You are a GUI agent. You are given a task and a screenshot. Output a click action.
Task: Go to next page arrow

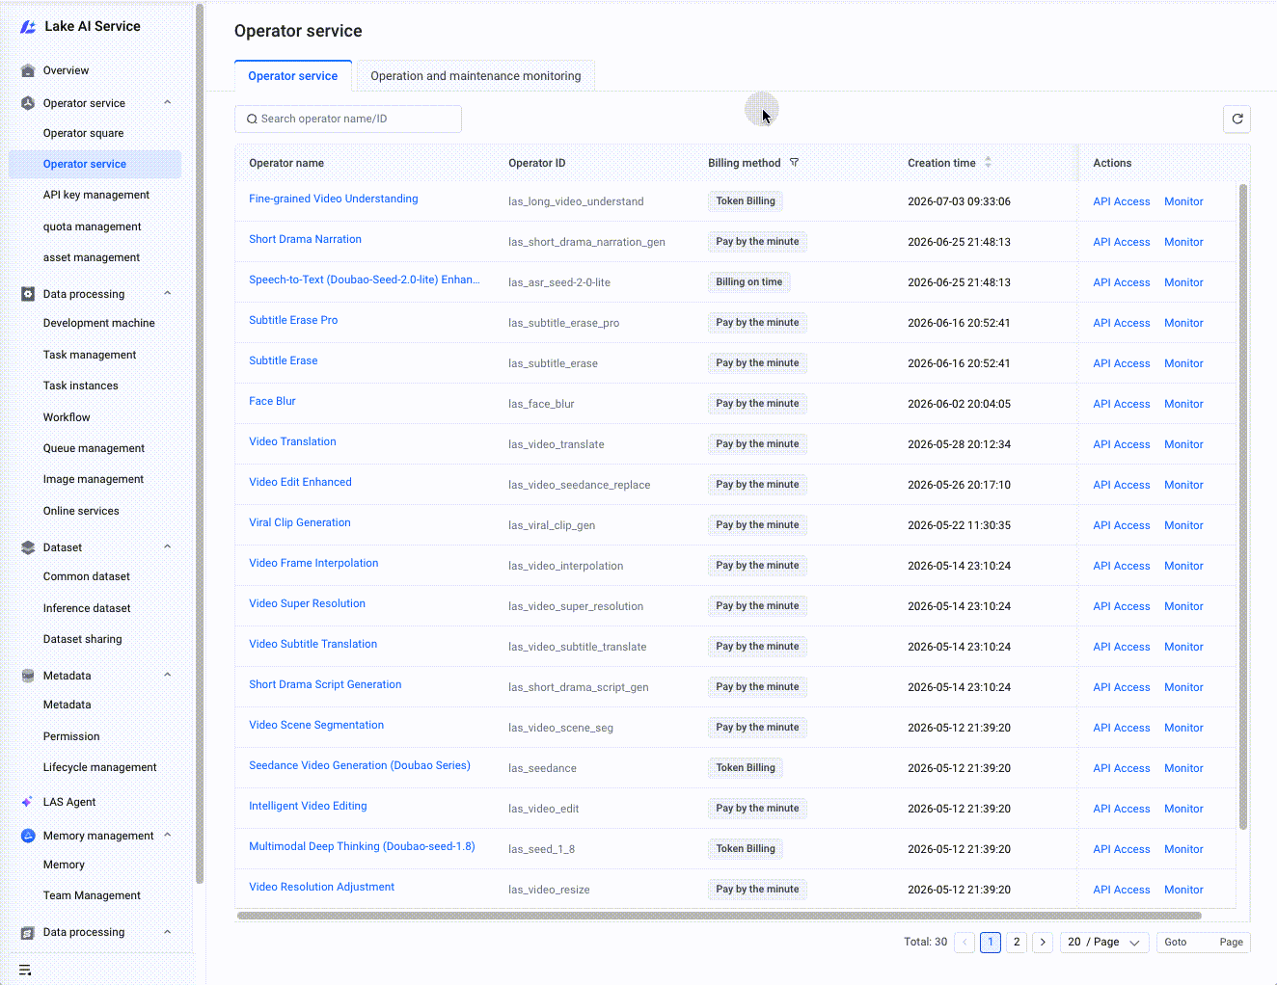pos(1042,943)
